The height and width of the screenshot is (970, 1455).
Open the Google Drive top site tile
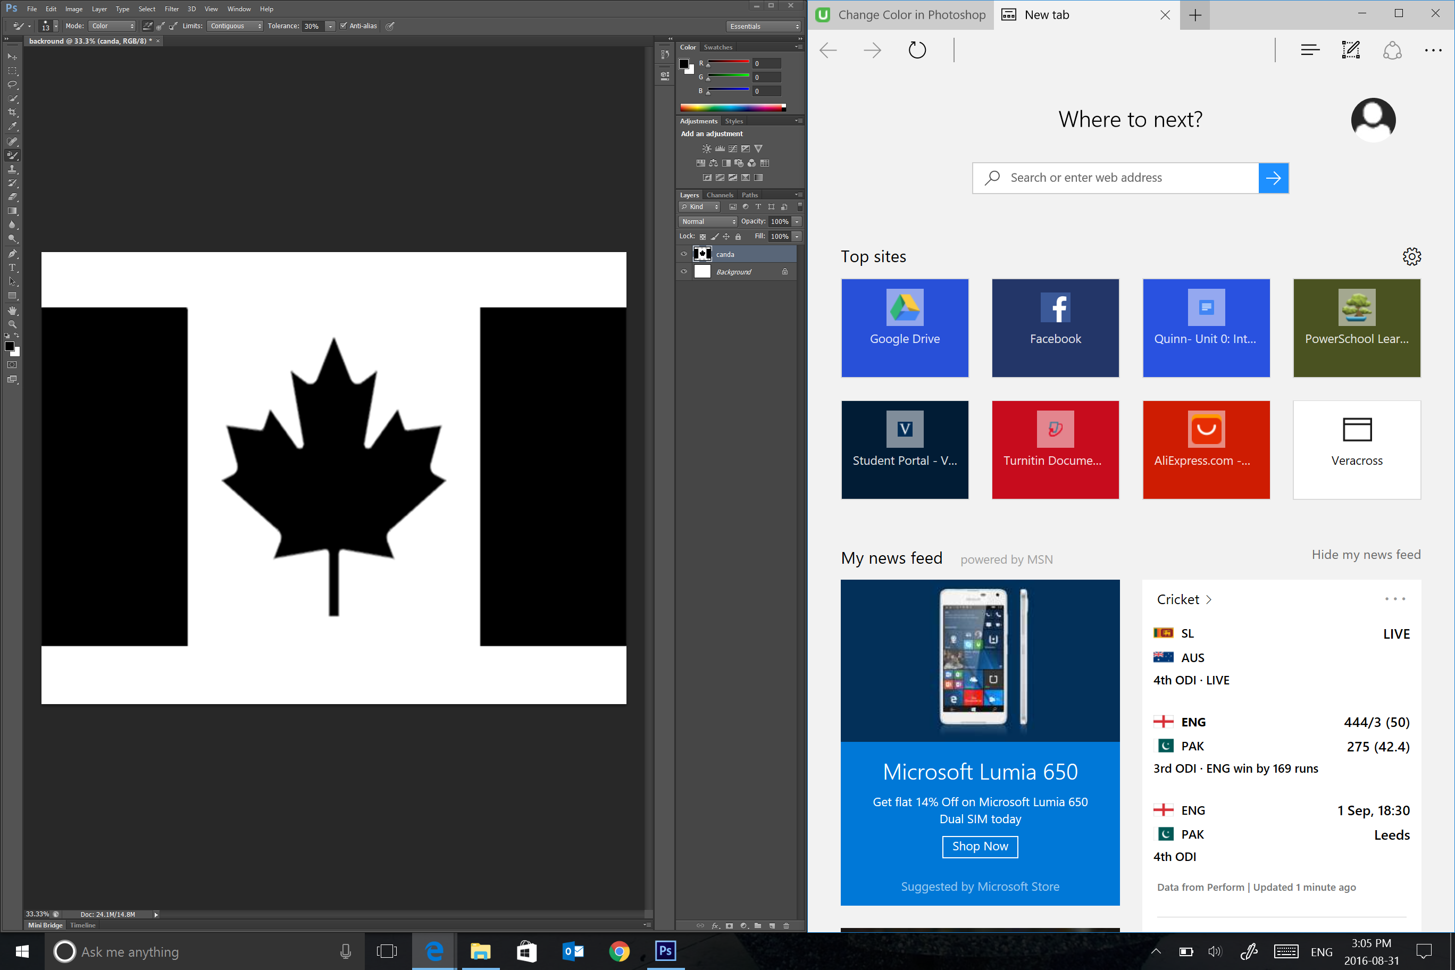pyautogui.click(x=905, y=328)
